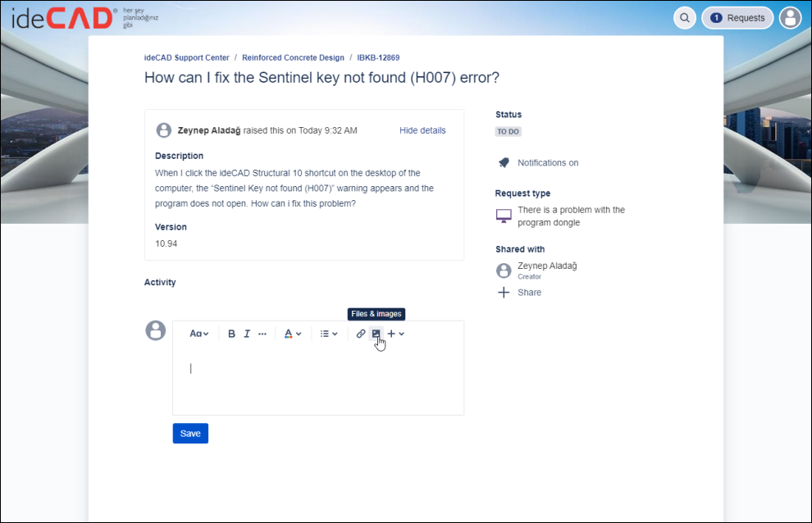Screen dimensions: 812x523
Task: Click the bullet list icon
Action: pyautogui.click(x=325, y=334)
